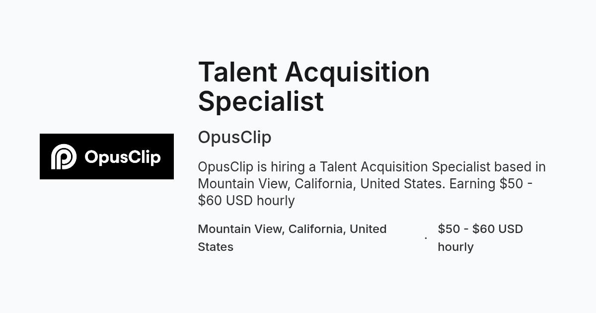Click the dot separator between location and salary
596x313 pixels.
(426, 238)
